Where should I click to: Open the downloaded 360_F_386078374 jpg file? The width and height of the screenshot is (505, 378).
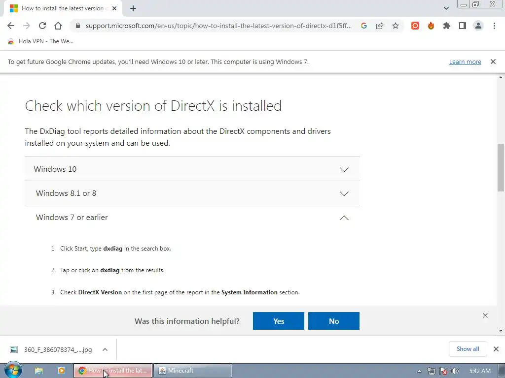point(51,349)
